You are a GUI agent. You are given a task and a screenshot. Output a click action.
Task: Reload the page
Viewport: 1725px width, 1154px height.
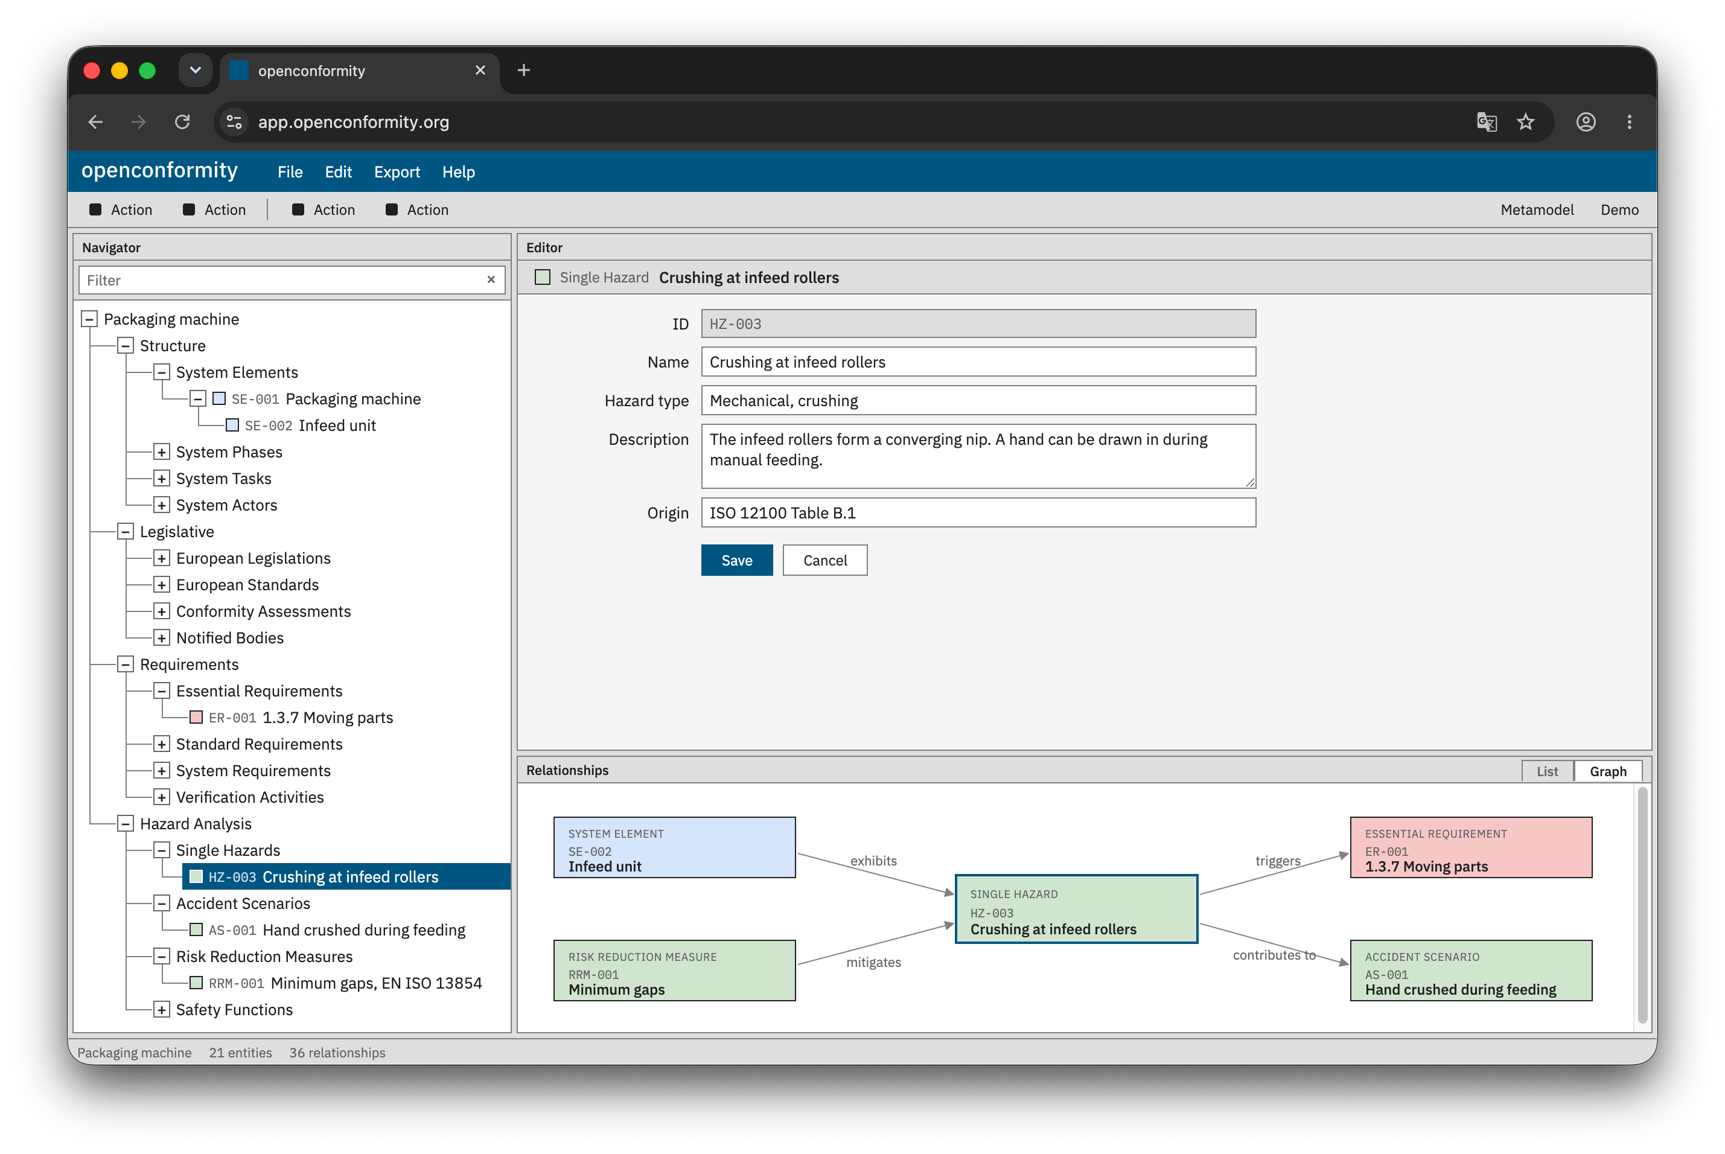[182, 121]
